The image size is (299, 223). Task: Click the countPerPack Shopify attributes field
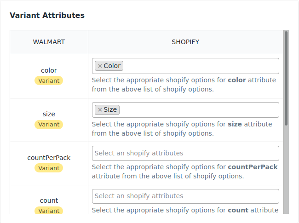[x=185, y=153]
